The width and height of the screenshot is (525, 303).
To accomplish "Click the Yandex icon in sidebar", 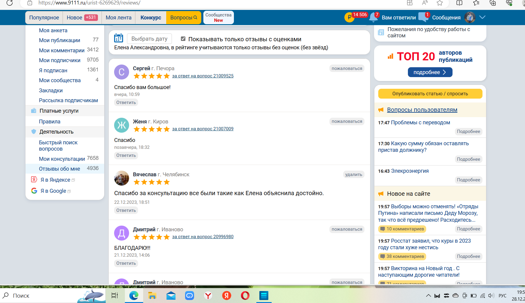I will [x=34, y=180].
